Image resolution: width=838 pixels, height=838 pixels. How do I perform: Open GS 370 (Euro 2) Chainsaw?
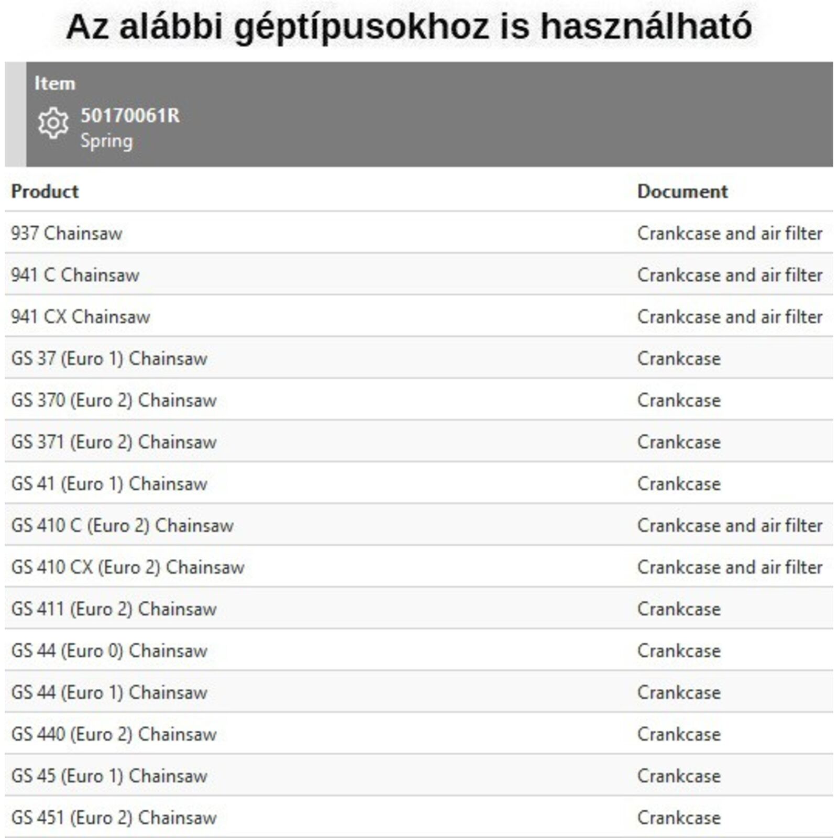click(x=114, y=401)
